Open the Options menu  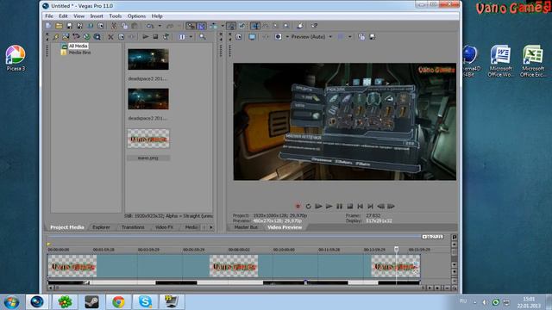pyautogui.click(x=136, y=16)
